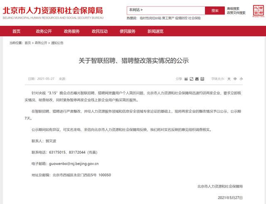Click the phone number 63175015
The image size is (266, 204).
[x=57, y=152]
